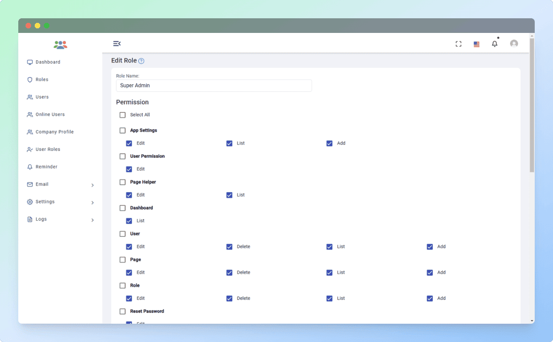Click the Online Users icon in sidebar
The height and width of the screenshot is (342, 553).
tap(30, 114)
